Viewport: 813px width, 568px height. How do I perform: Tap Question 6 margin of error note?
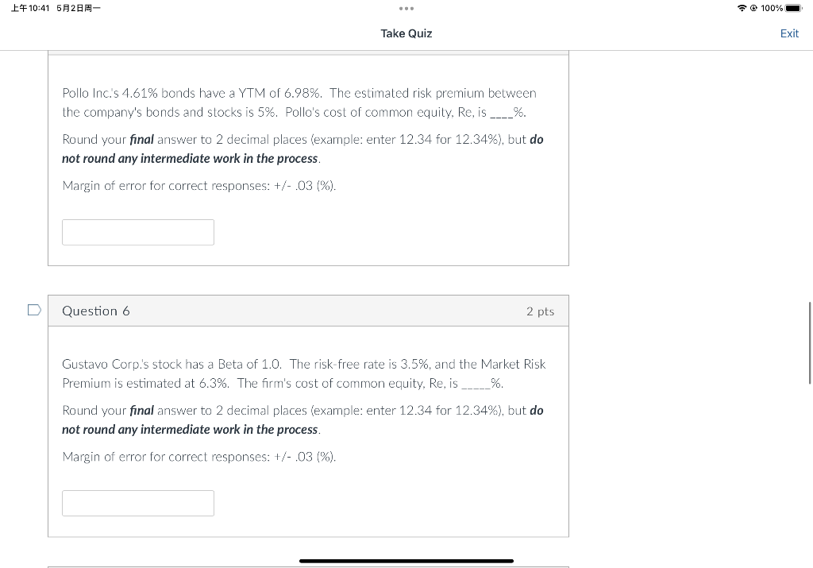pos(199,457)
